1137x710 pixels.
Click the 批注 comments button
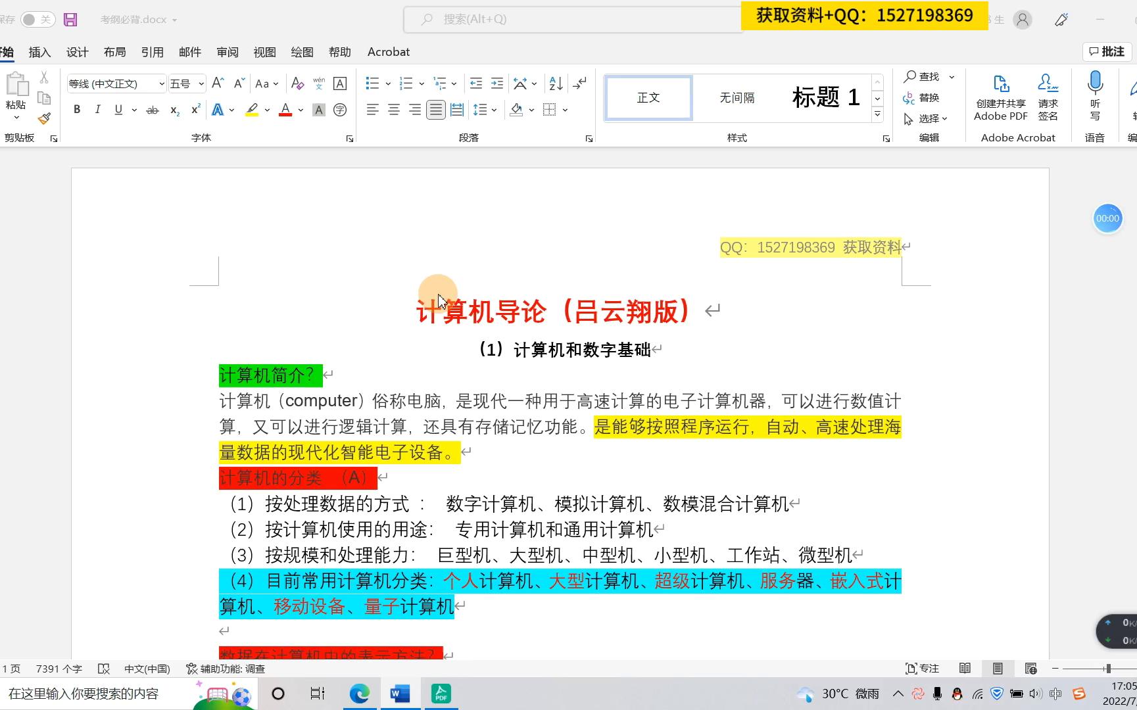click(1107, 51)
